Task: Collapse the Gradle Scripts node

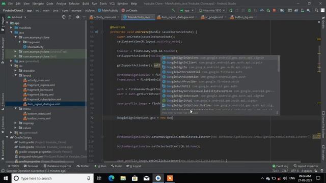Action: [x=7, y=137]
